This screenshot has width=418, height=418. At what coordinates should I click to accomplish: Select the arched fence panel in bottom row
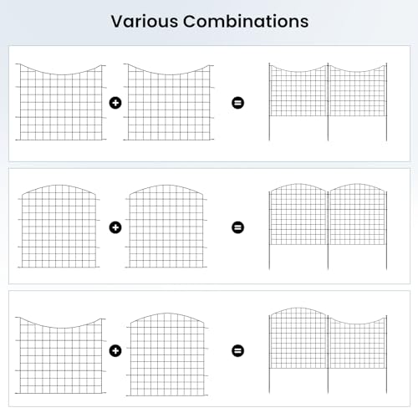[x=167, y=354]
